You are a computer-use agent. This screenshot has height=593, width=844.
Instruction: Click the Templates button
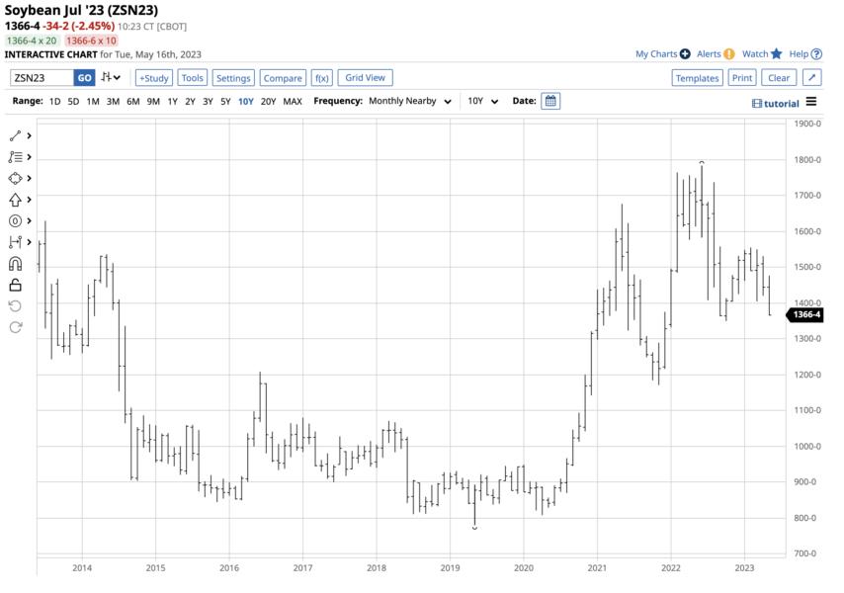coord(698,77)
